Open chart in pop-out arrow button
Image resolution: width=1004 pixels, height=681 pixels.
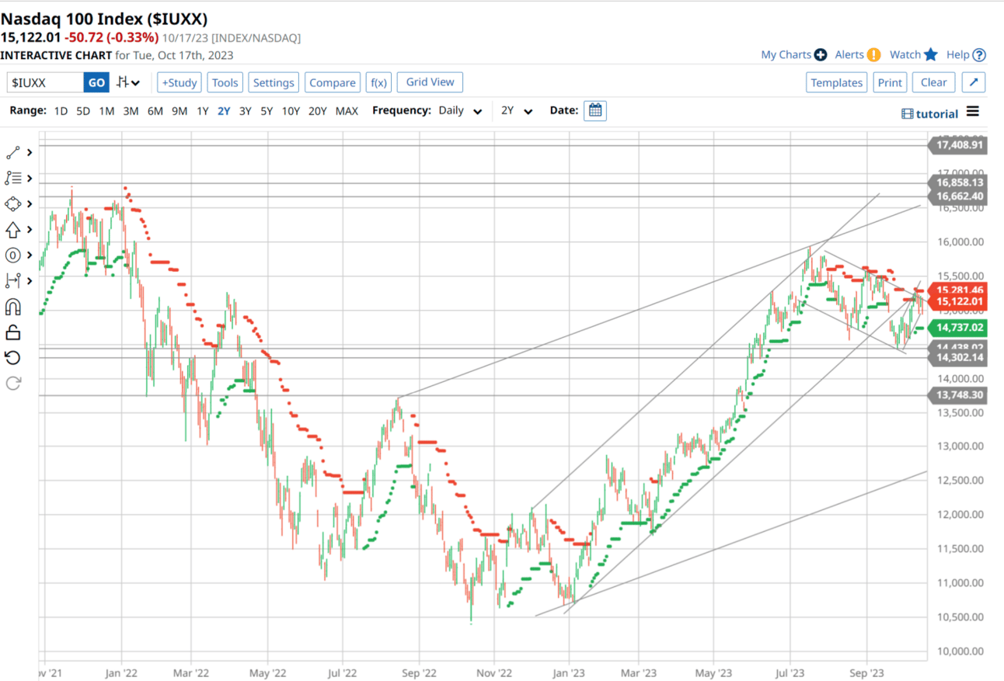coord(974,82)
